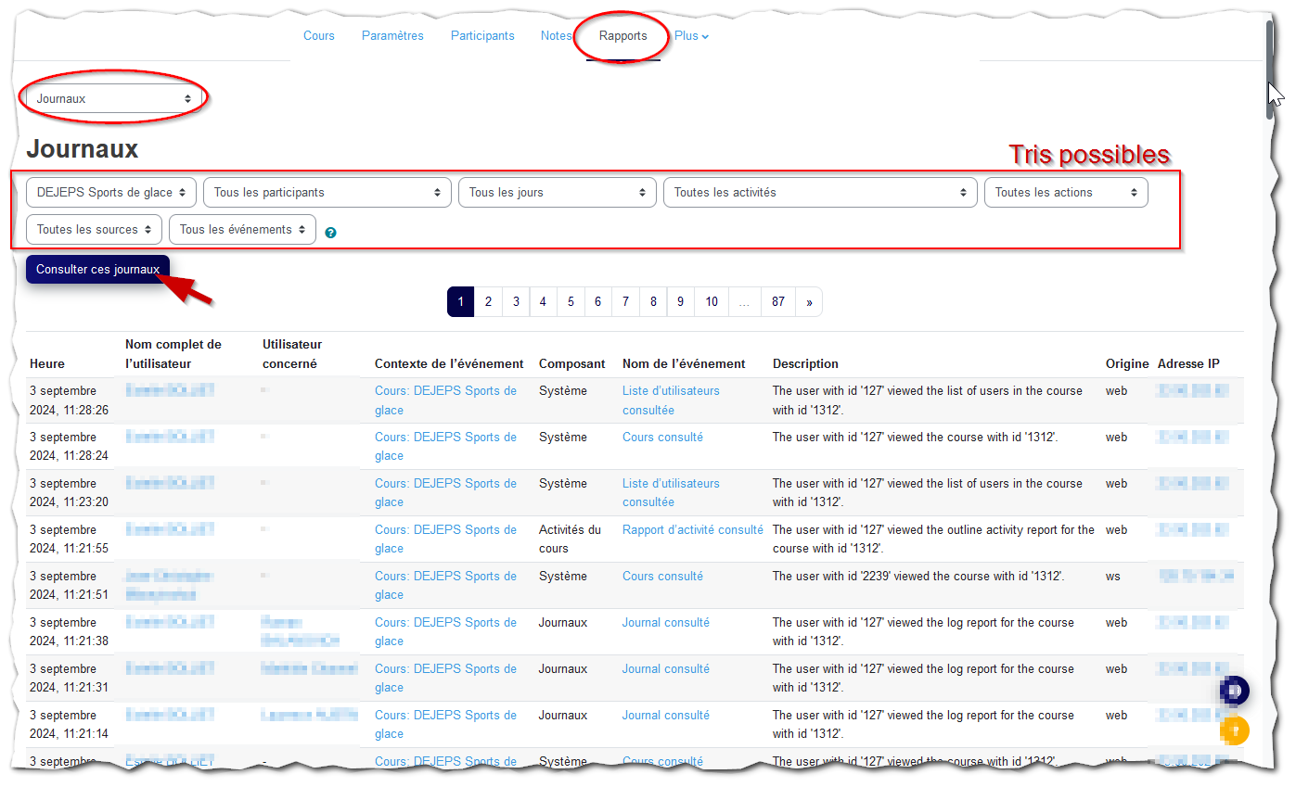Click the outline activity report description text

pyautogui.click(x=933, y=539)
